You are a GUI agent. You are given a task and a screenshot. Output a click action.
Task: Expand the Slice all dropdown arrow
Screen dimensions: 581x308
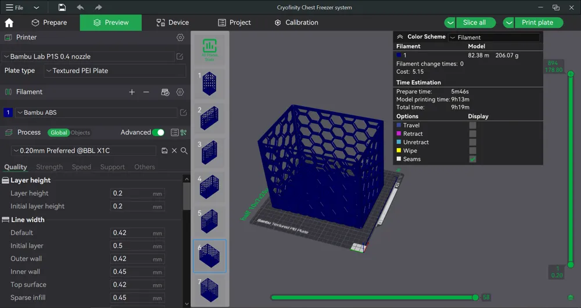450,23
